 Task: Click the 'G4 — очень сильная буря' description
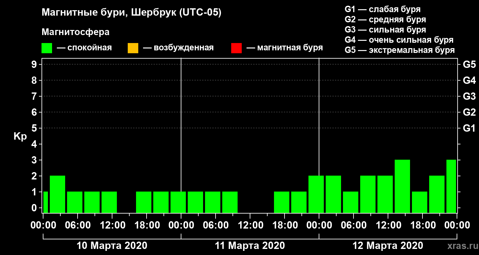click(399, 40)
